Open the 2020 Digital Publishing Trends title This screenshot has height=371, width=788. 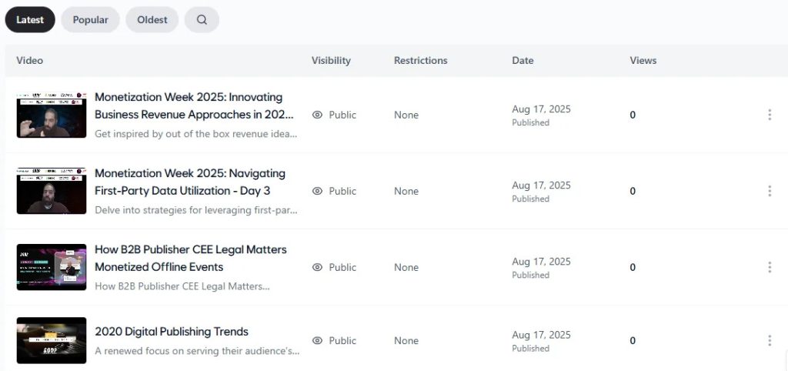[172, 332]
